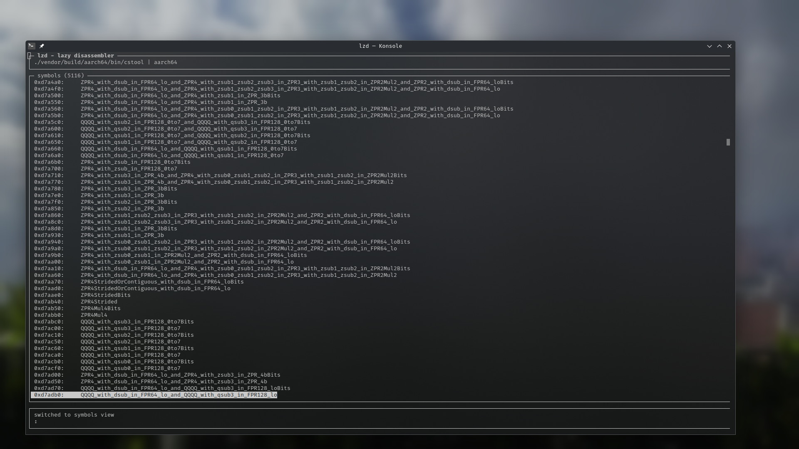Open the Konsole window menu icon
The width and height of the screenshot is (799, 449).
click(x=32, y=46)
